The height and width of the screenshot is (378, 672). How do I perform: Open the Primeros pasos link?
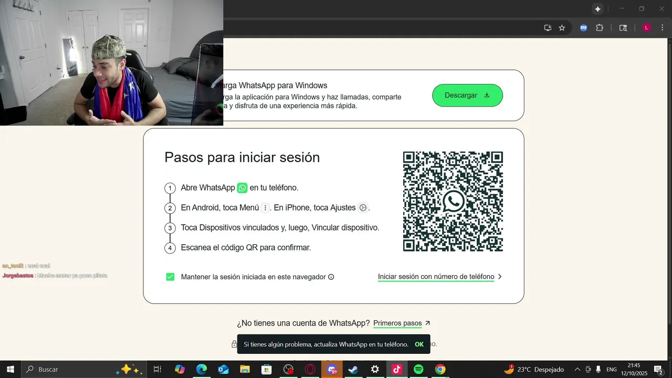[397, 323]
